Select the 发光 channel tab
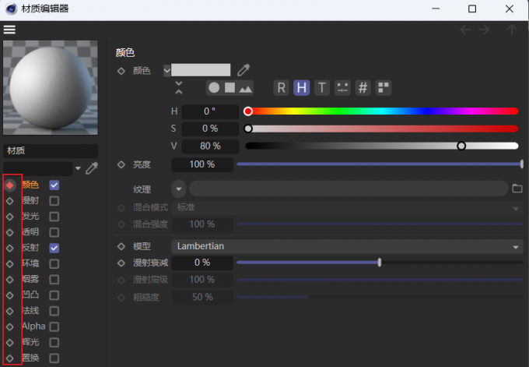This screenshot has height=367, width=529. click(30, 217)
